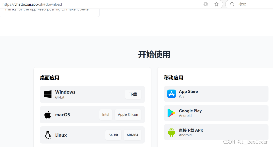Viewport: 273px width, 147px height.
Task: Click the Apple macOS logo icon
Action: tap(48, 115)
